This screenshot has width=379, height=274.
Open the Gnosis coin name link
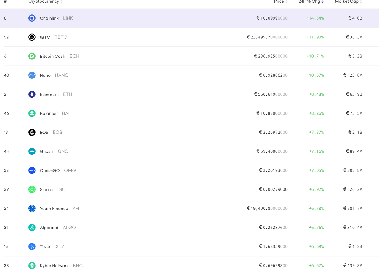pyautogui.click(x=47, y=151)
